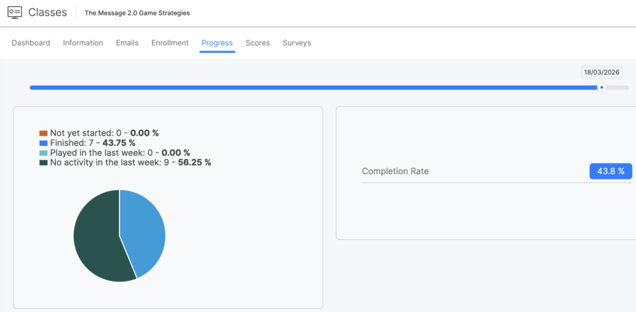Toggle No activity in the last week legend

coord(130,163)
